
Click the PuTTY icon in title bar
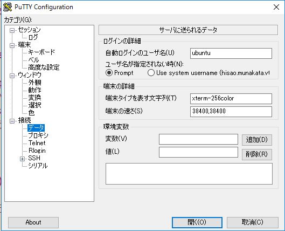point(8,7)
